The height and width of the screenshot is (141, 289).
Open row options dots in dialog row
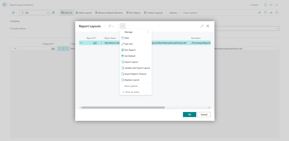[x=101, y=43]
